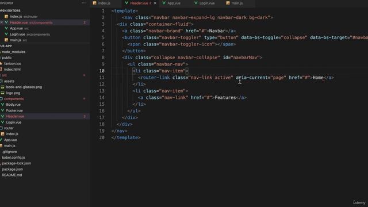
Task: Switch to the Header.vue tab
Action: pos(139,3)
